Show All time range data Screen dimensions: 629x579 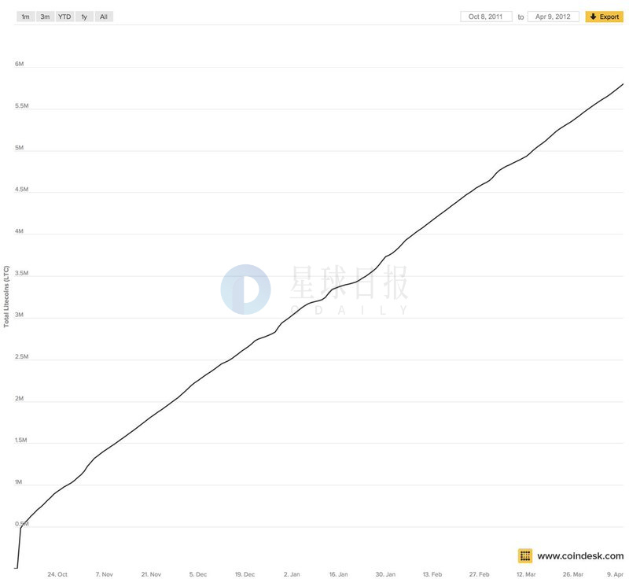(x=104, y=17)
